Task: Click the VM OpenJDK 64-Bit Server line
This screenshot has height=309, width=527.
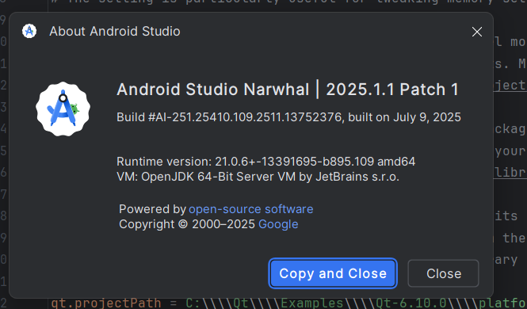Action: (x=258, y=177)
